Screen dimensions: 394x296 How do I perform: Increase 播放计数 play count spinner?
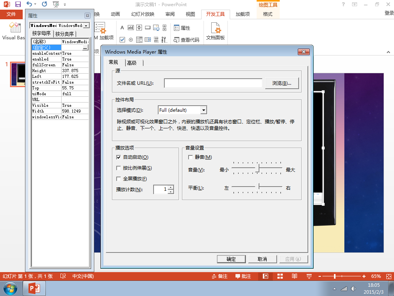click(171, 187)
